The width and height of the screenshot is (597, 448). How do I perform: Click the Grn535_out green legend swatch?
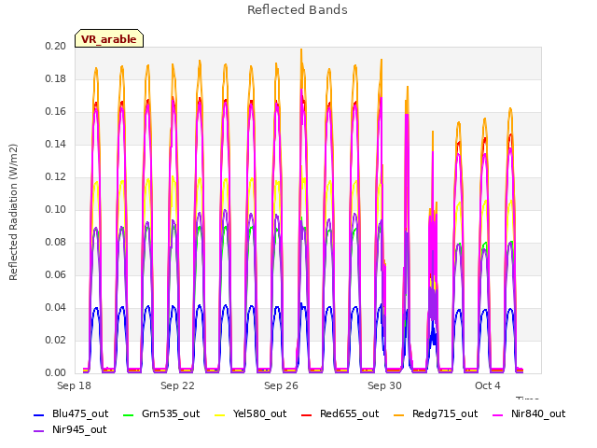click(129, 414)
